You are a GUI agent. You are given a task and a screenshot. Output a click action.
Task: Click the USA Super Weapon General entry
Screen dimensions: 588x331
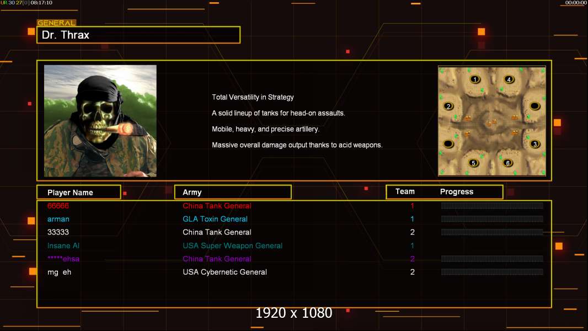(233, 245)
